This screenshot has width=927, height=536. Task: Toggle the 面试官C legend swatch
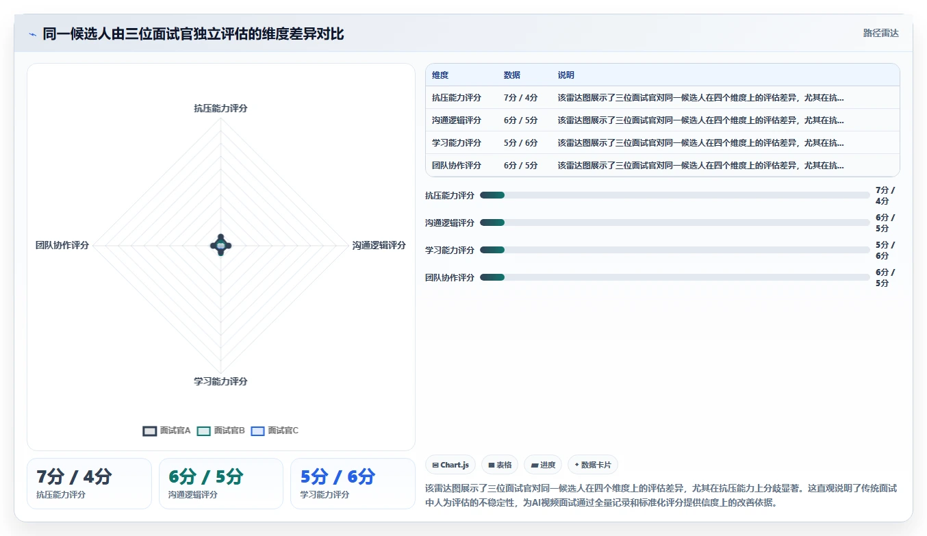[x=257, y=431]
